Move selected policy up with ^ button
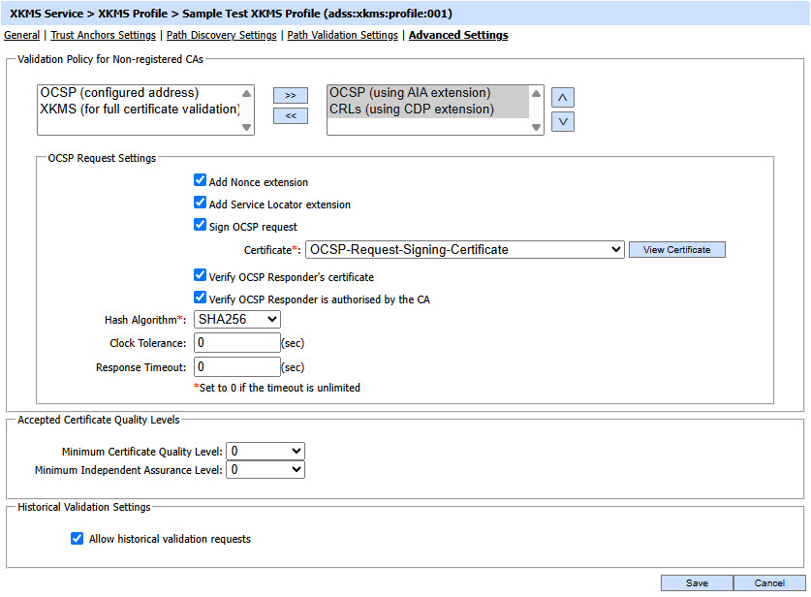Image resolution: width=811 pixels, height=597 pixels. 563,97
